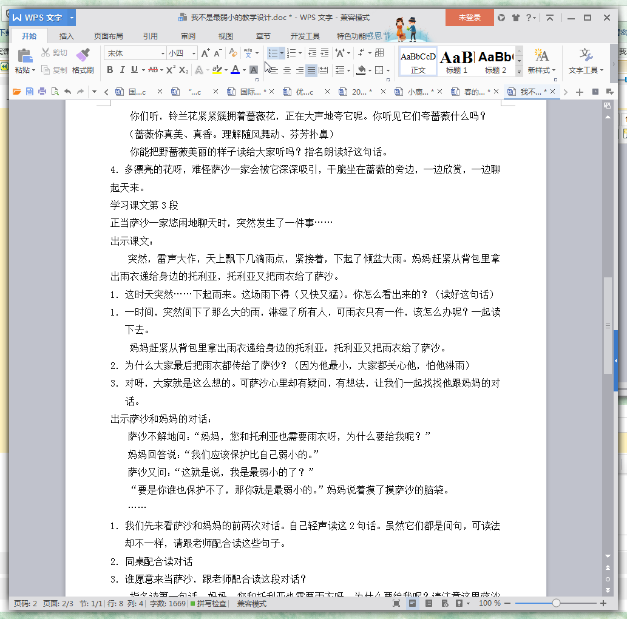
Task: Redo the last undone action
Action: (x=80, y=92)
